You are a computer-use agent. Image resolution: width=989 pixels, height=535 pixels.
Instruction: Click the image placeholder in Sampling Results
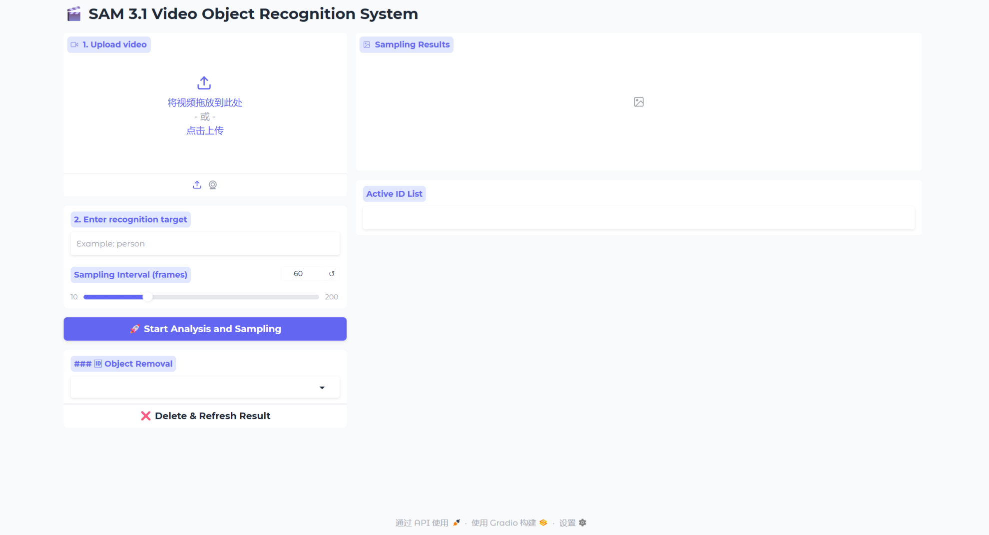coord(638,102)
